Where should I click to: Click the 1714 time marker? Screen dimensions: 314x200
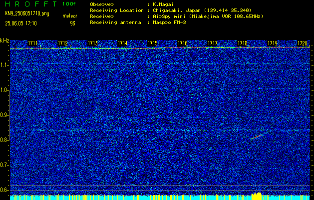tap(123, 43)
